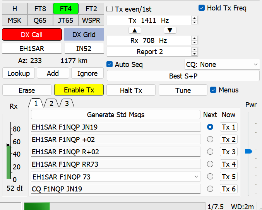This screenshot has width=262, height=210.
Task: Increase Rx Hz using stepper up arrow
Action: 194,38
